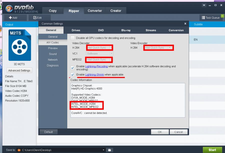Viewport: 225px width, 153px height.
Task: Click the File Size:8104 MB detail
Action: [x=16, y=86]
